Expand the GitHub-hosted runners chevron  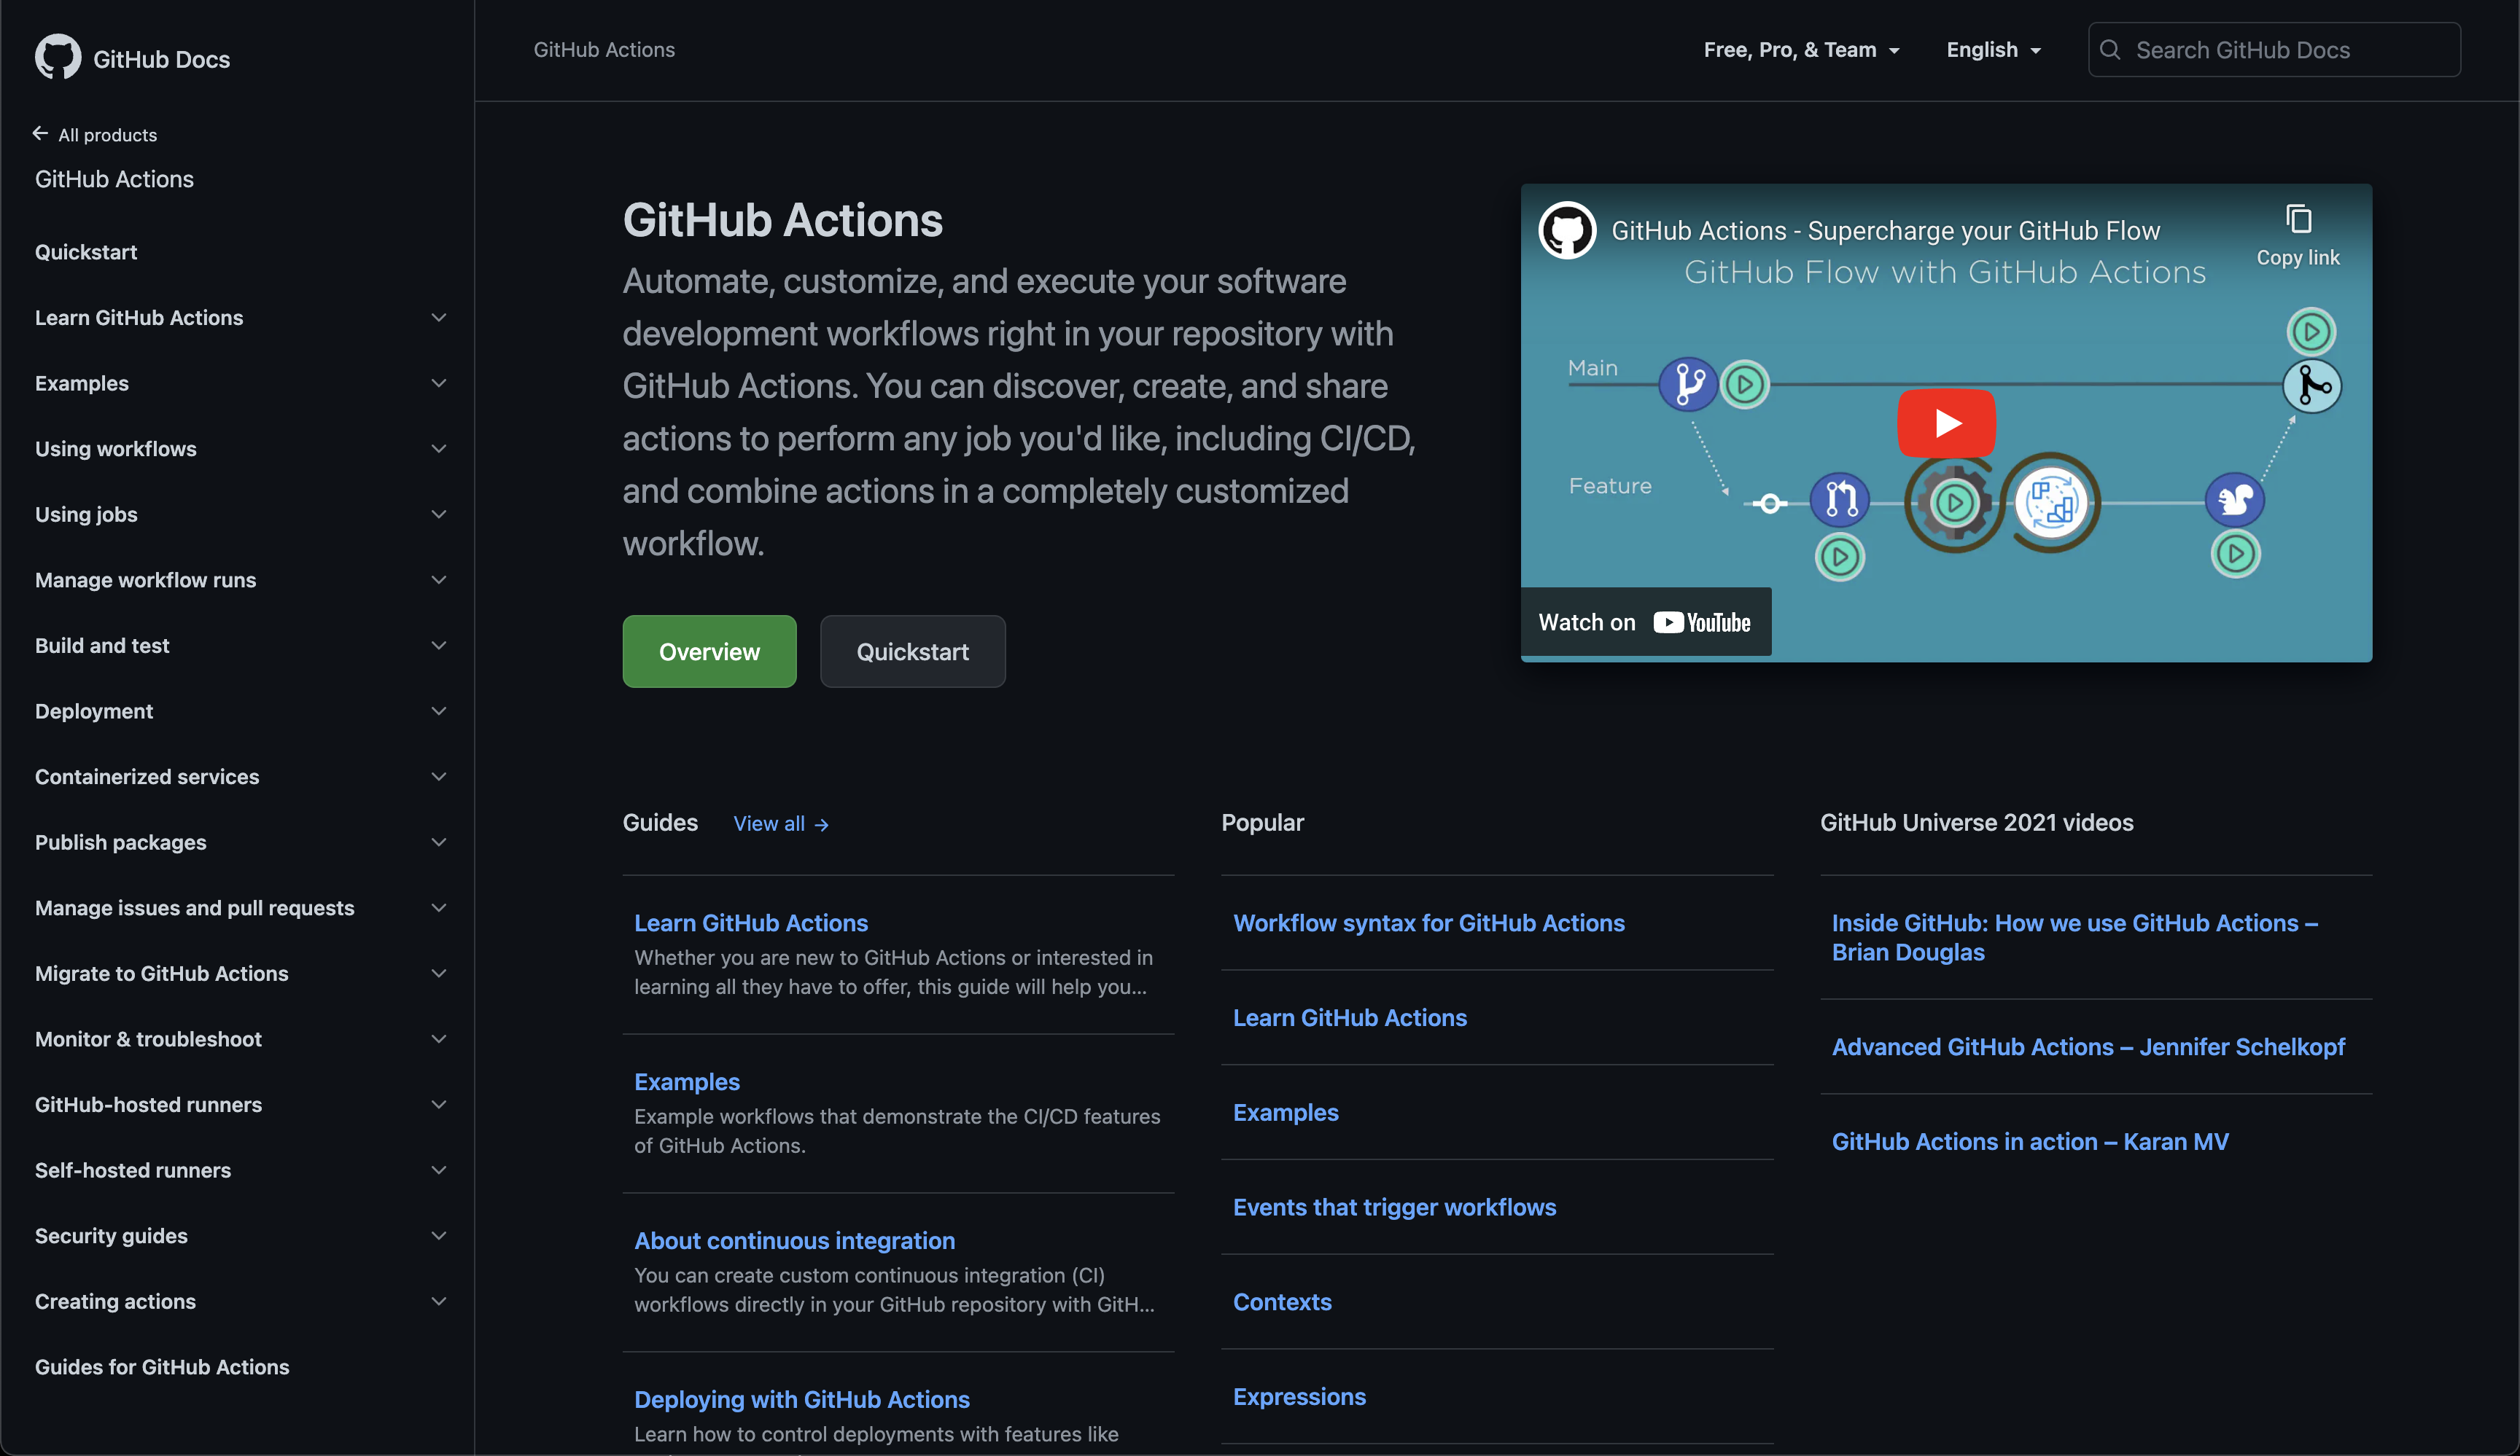[438, 1105]
